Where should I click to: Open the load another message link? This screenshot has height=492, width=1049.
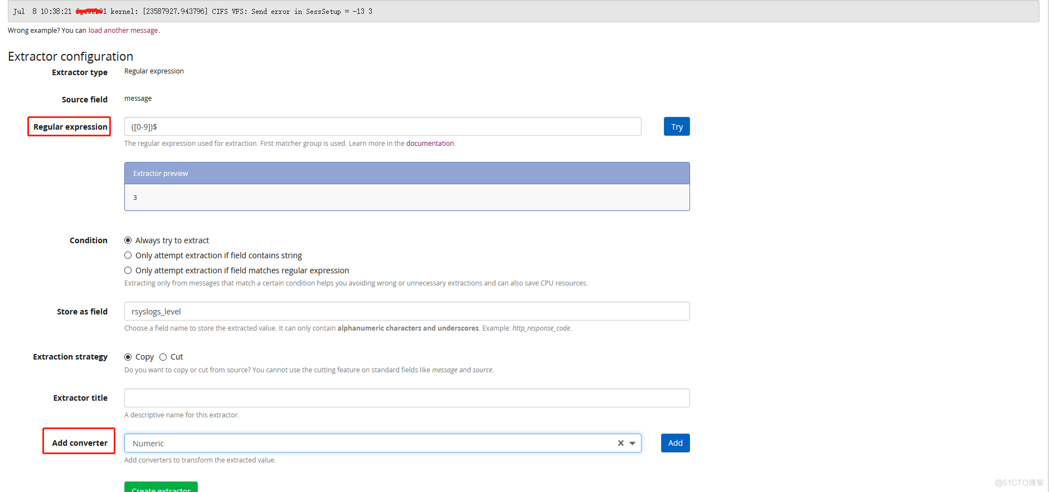coord(123,31)
